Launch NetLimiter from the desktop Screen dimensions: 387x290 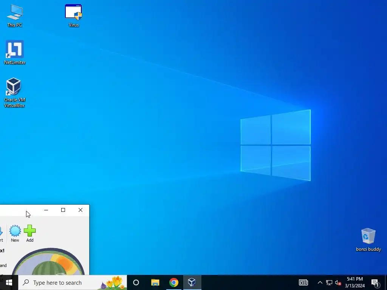tap(15, 52)
